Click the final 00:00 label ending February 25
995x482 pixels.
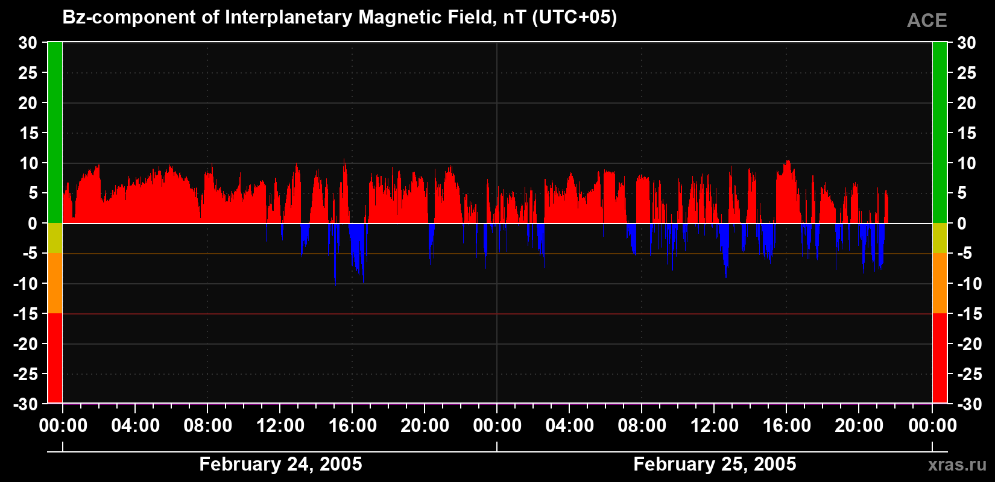point(933,425)
